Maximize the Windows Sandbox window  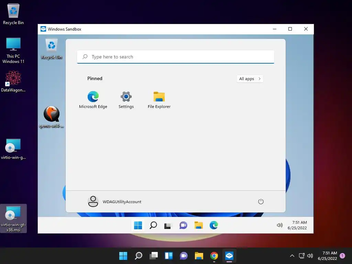290,29
